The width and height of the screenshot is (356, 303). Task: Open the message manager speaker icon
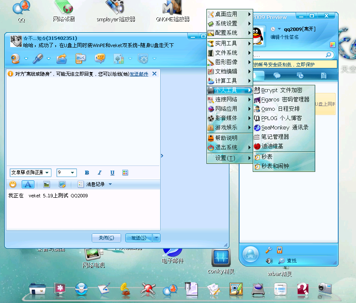click(x=269, y=261)
